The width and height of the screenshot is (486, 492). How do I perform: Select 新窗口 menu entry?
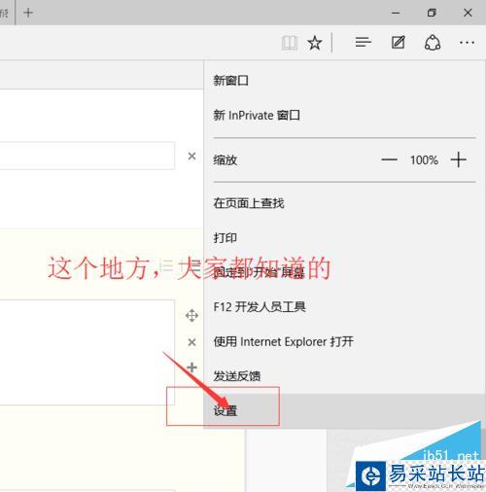pyautogui.click(x=345, y=81)
